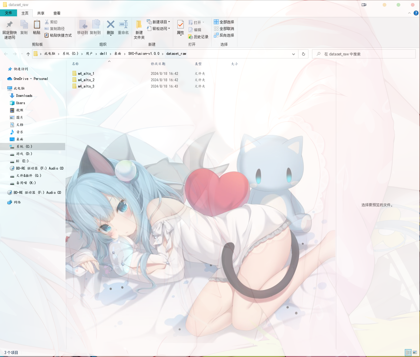The width and height of the screenshot is (420, 357).
Task: Click Copy path command
Action: point(55,29)
